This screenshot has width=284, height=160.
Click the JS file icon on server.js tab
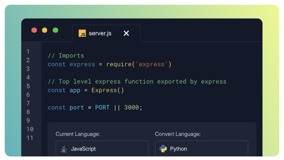[x=82, y=33]
